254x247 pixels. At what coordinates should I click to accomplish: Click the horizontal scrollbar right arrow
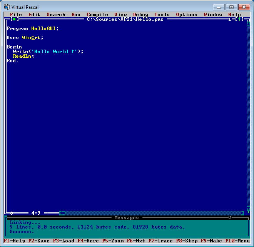(242, 213)
